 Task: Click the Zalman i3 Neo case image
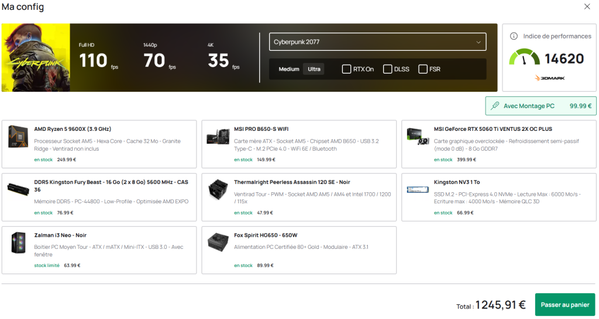tap(18, 242)
